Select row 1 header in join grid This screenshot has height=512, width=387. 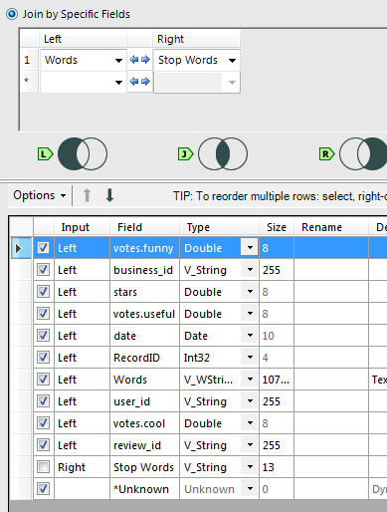tap(30, 60)
